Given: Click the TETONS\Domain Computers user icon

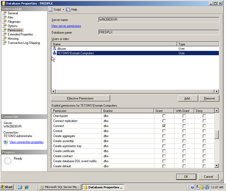Looking at the screenshot, I should point(55,53).
